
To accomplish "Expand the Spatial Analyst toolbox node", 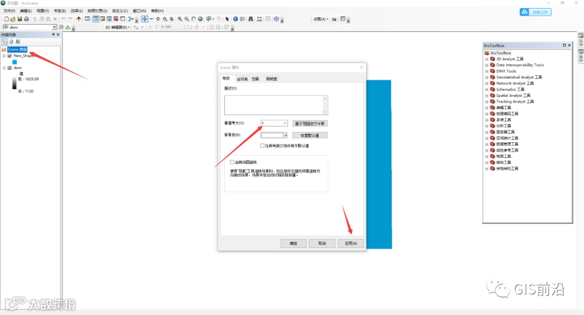I will 487,95.
